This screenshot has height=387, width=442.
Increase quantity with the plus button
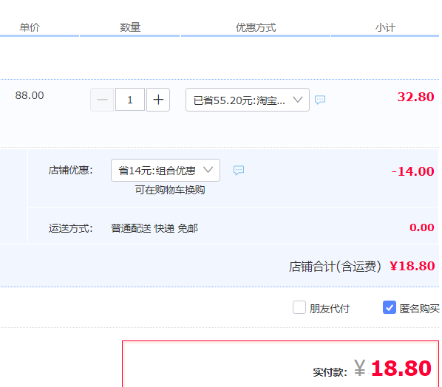158,100
